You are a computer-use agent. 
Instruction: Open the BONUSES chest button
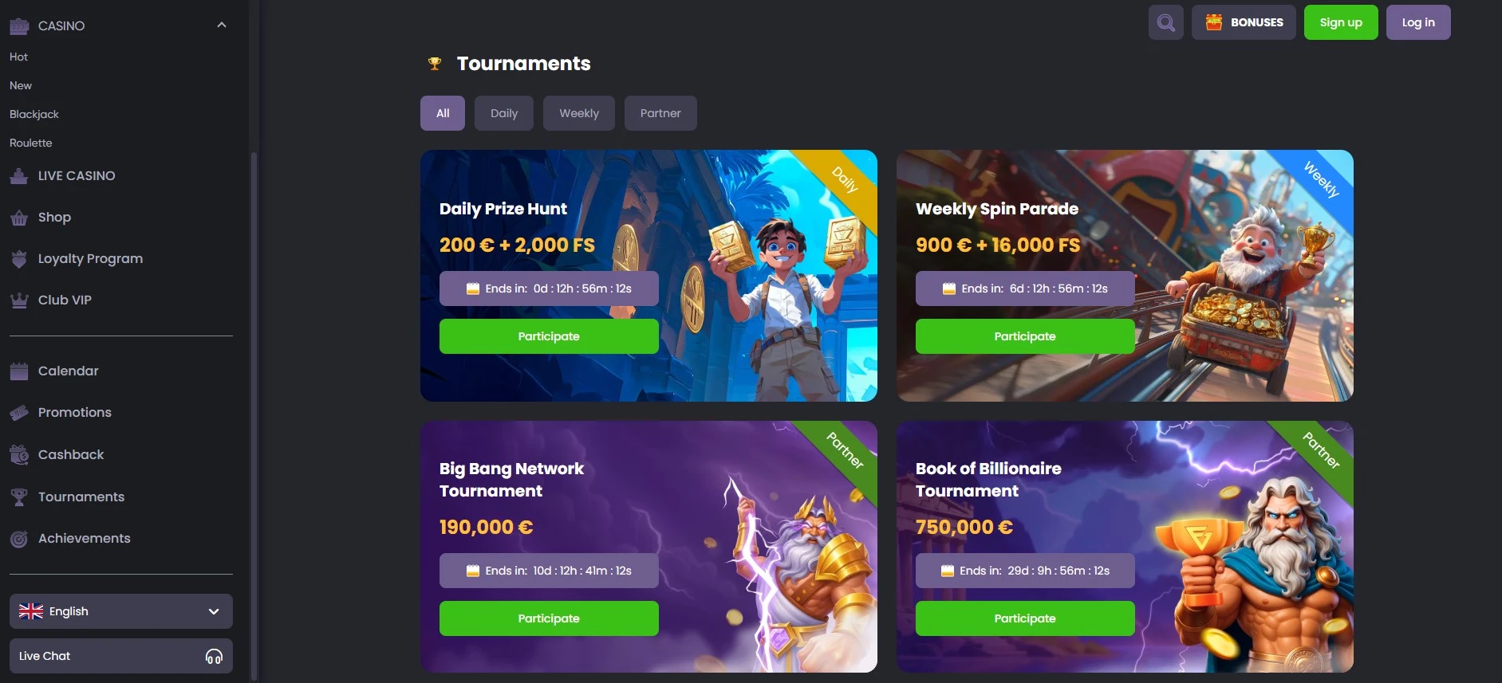click(1244, 22)
